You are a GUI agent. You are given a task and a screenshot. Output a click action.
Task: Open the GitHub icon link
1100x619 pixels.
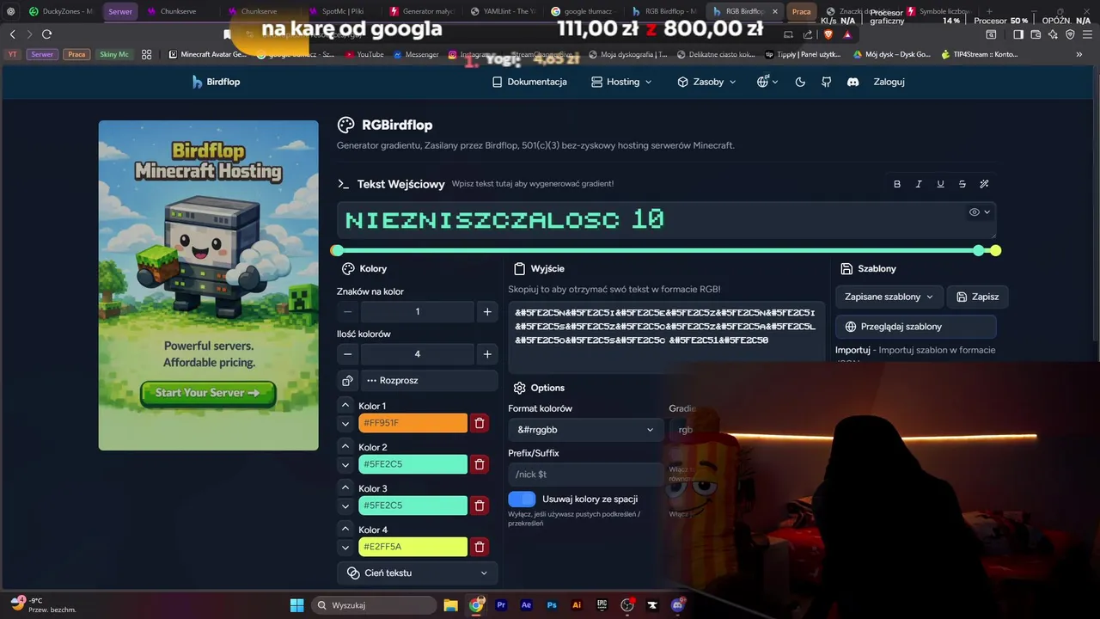[x=827, y=82]
